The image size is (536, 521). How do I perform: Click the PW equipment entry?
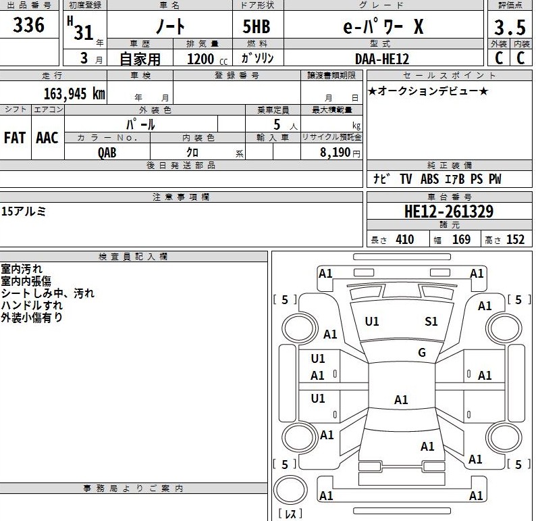coord(495,179)
